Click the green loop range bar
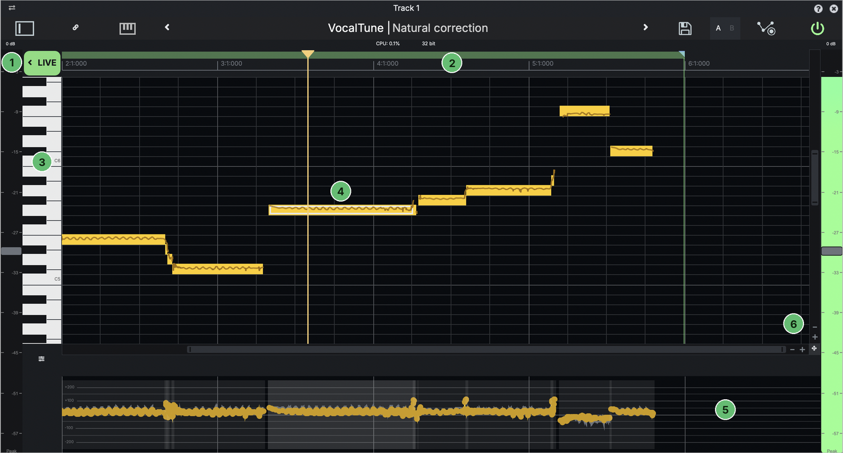Image resolution: width=843 pixels, height=453 pixels. [x=373, y=55]
